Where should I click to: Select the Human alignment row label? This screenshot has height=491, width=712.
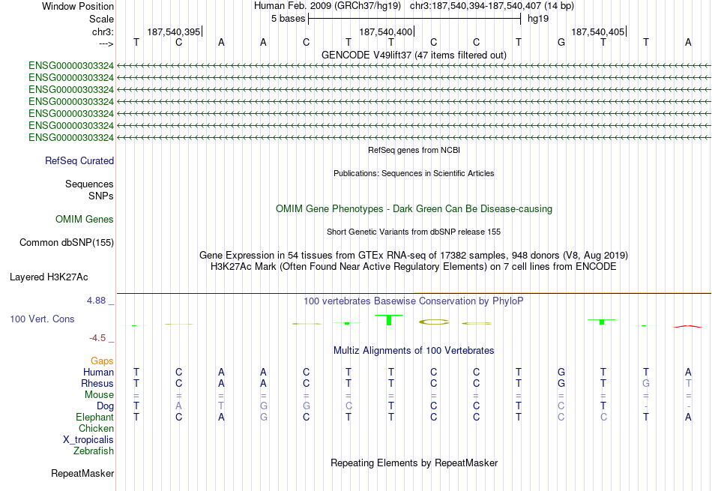point(98,373)
